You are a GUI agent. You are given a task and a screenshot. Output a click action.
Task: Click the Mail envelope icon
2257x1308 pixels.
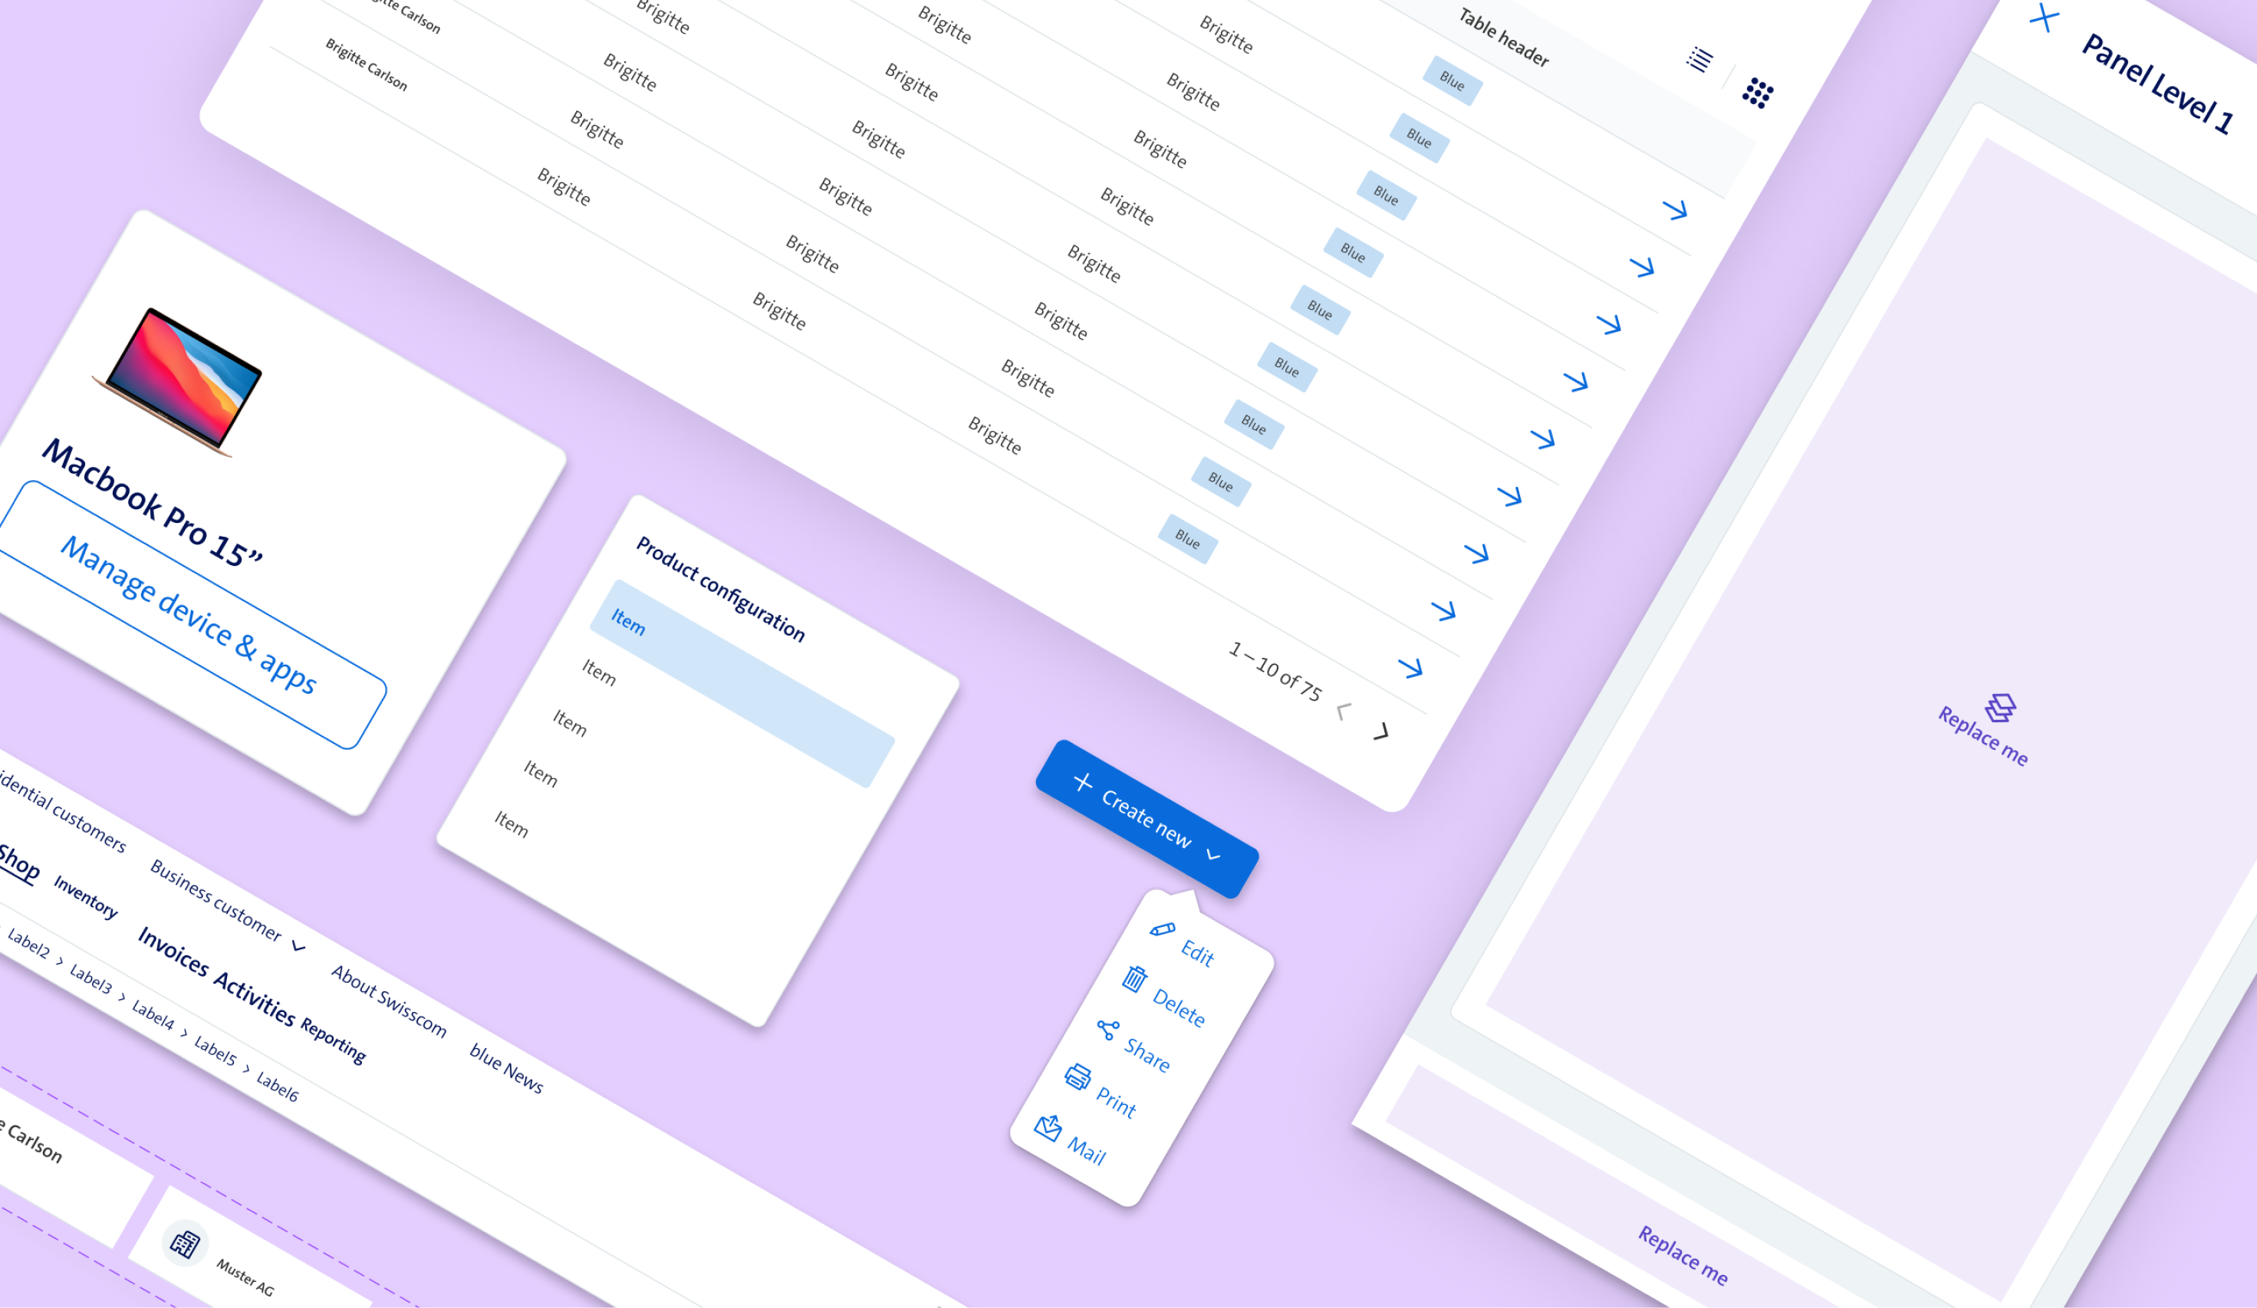pyautogui.click(x=1048, y=1126)
